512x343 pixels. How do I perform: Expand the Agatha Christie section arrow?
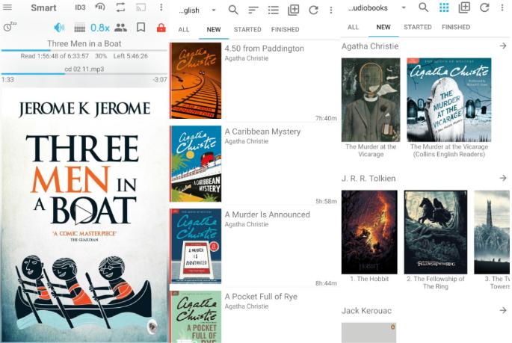point(503,46)
